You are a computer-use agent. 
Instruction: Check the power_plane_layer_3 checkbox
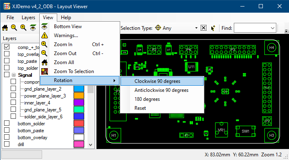point(13,96)
